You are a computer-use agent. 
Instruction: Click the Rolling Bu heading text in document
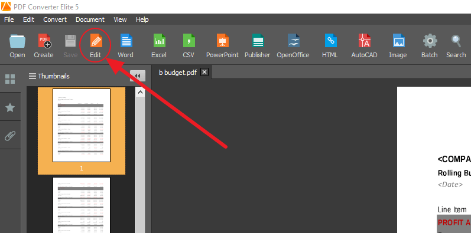454,173
